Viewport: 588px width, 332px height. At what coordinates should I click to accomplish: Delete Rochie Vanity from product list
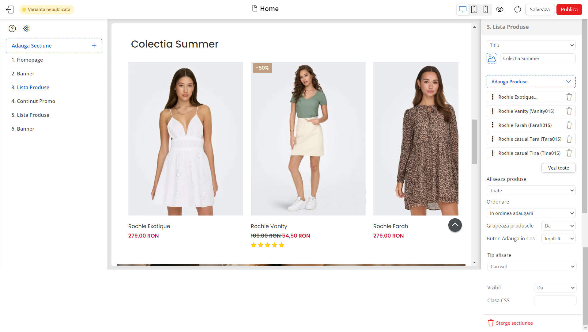569,111
